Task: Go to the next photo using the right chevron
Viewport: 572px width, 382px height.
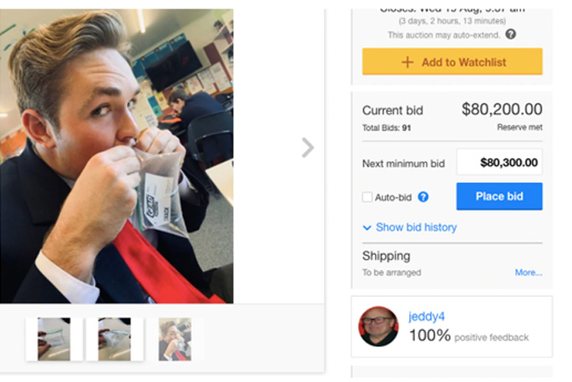Action: pos(307,148)
